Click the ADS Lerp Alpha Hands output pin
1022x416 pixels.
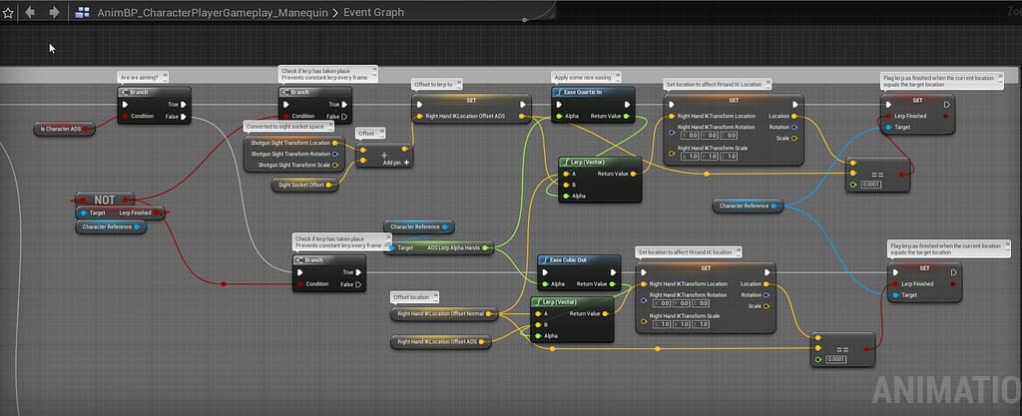tap(486, 247)
